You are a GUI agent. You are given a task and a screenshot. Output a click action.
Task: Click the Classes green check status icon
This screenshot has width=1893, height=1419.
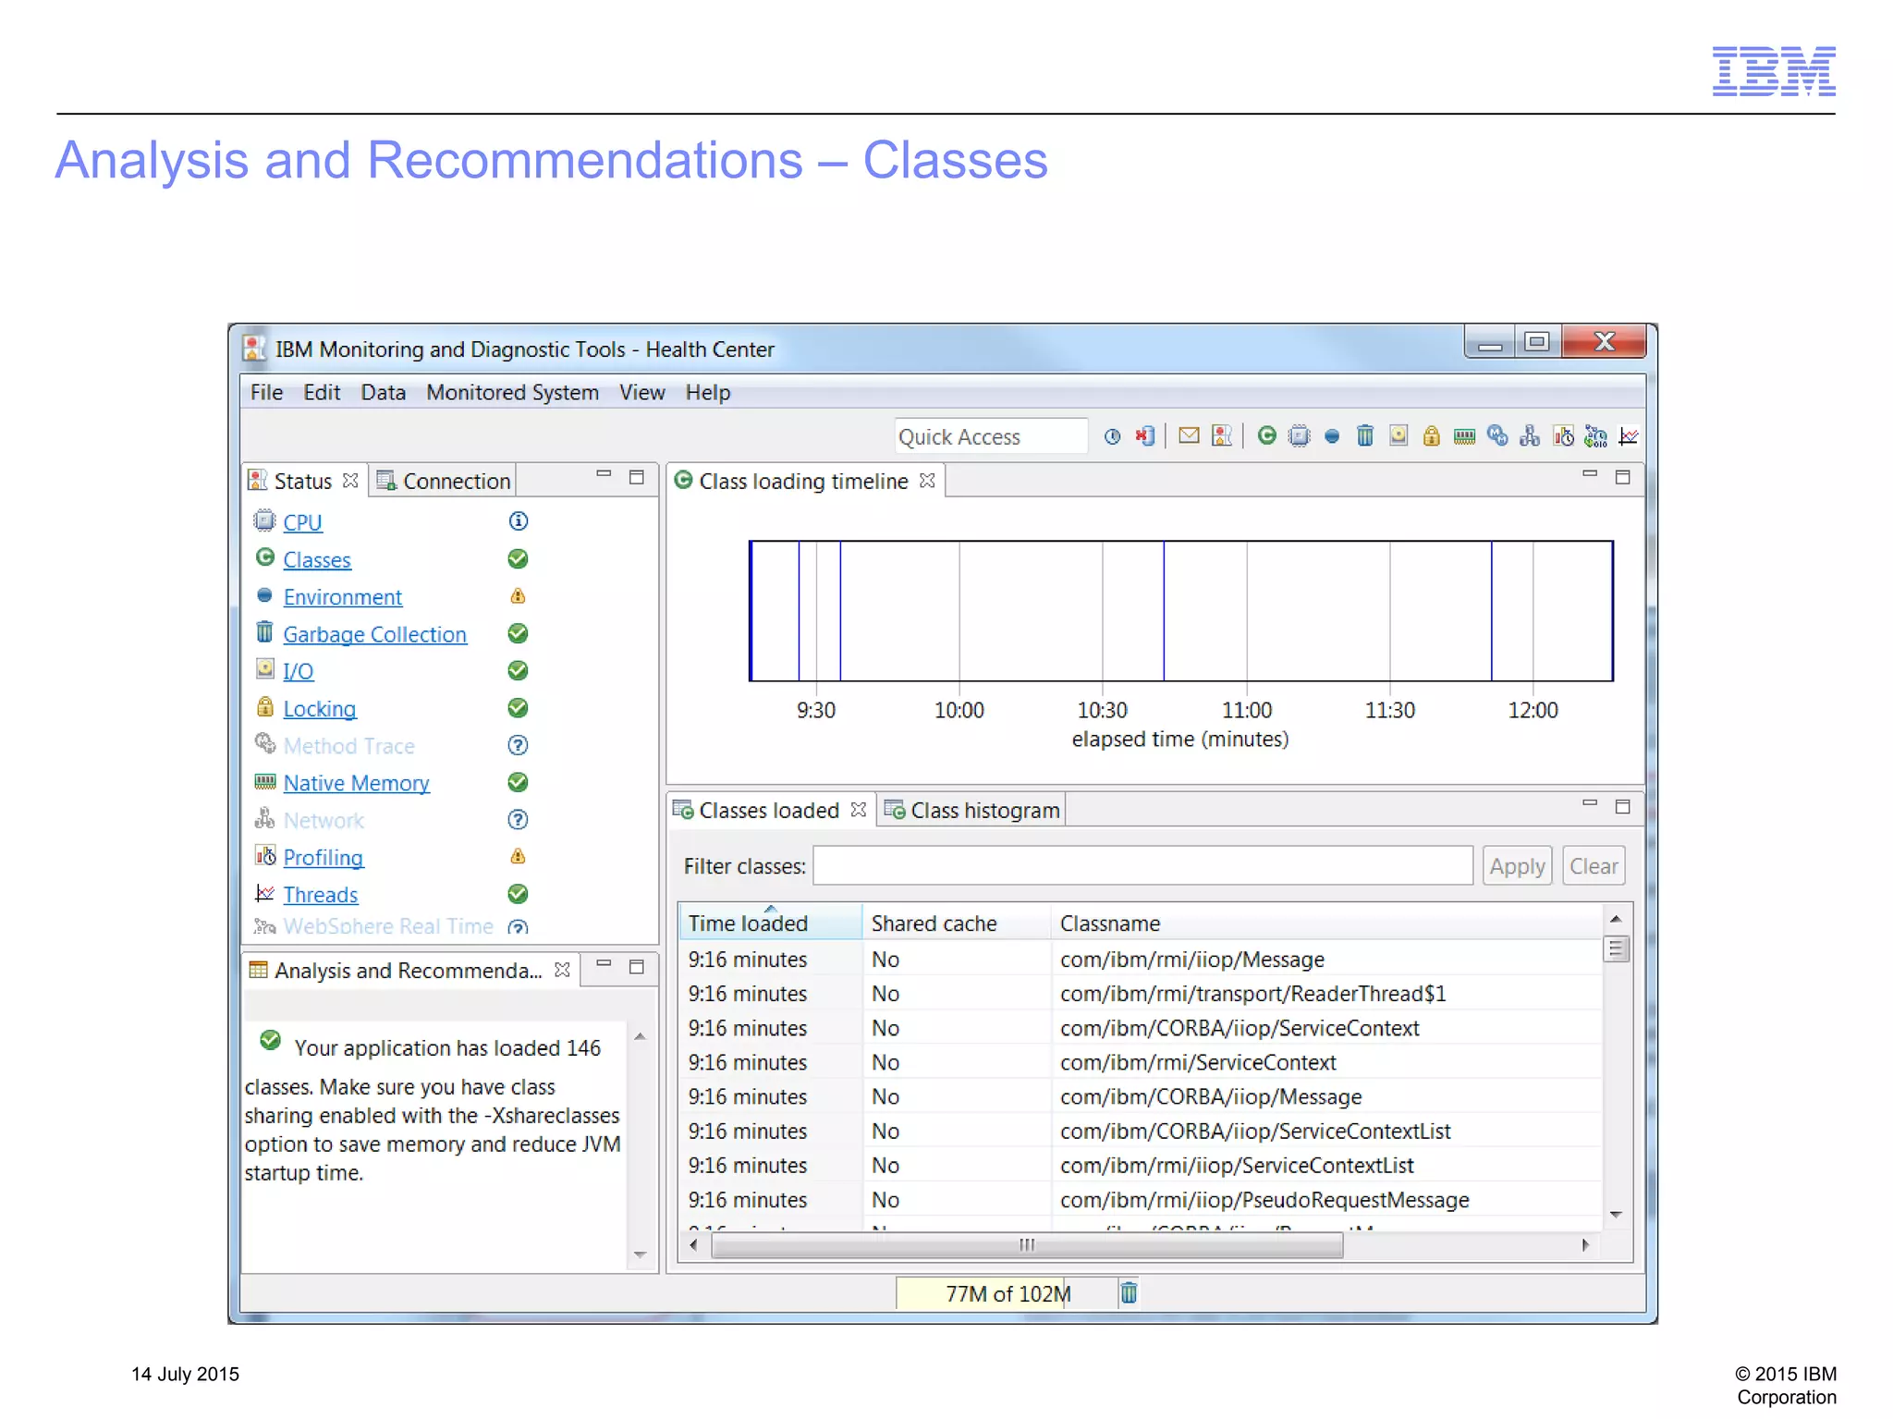point(519,559)
